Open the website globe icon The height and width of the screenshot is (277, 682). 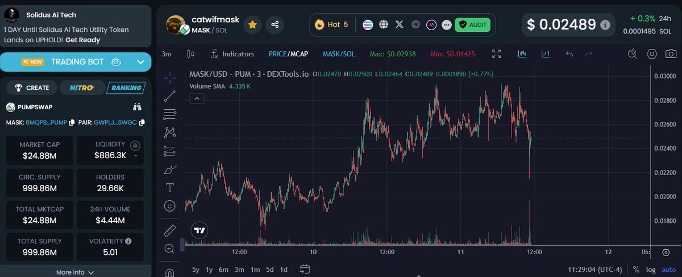tap(384, 25)
